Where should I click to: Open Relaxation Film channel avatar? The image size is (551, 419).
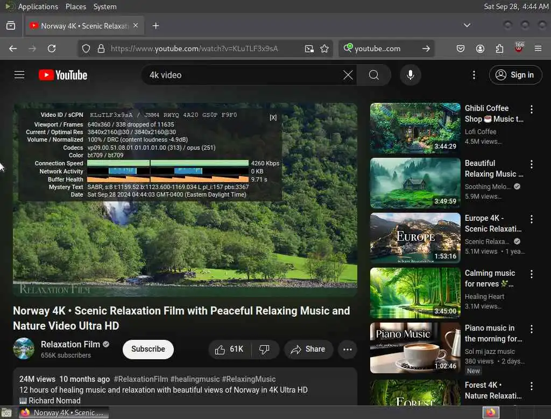pyautogui.click(x=24, y=348)
